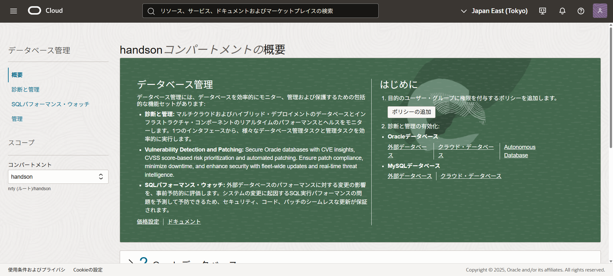Open the 価格設定 link

coord(148,222)
